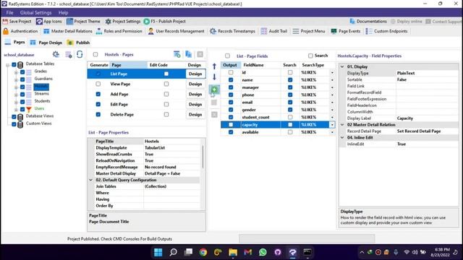Switch to the Pages tab

(x=15, y=42)
